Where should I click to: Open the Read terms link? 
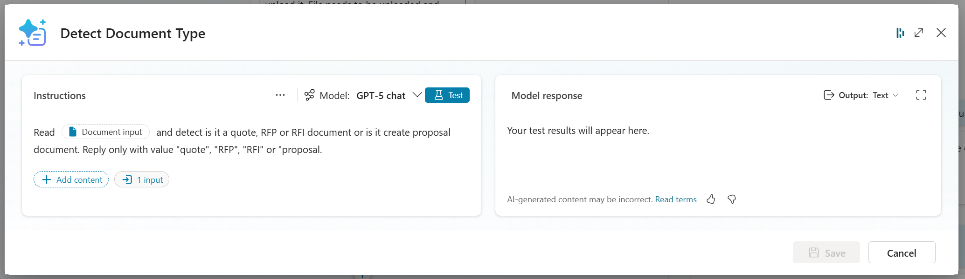[x=675, y=199]
